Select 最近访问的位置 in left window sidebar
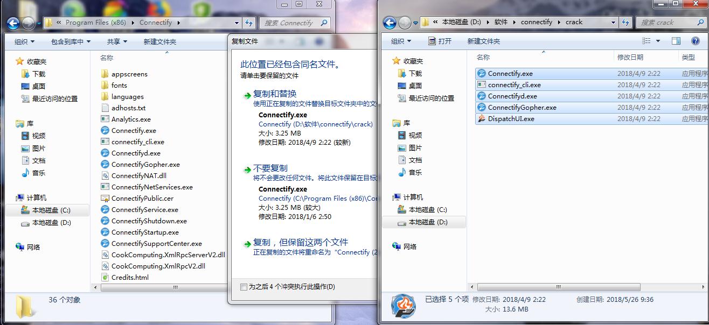The width and height of the screenshot is (709, 325). point(49,98)
